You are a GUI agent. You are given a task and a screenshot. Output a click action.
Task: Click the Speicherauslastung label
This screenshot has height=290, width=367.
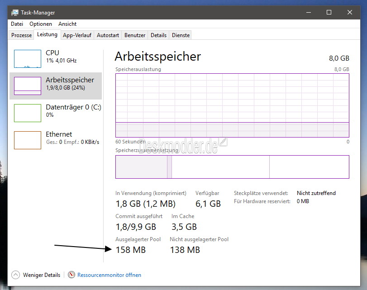point(138,69)
